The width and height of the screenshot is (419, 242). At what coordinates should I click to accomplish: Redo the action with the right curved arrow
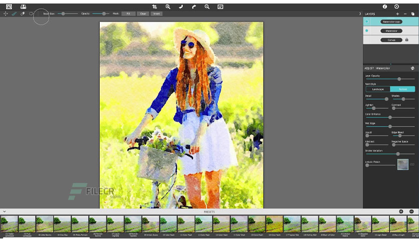(x=194, y=7)
